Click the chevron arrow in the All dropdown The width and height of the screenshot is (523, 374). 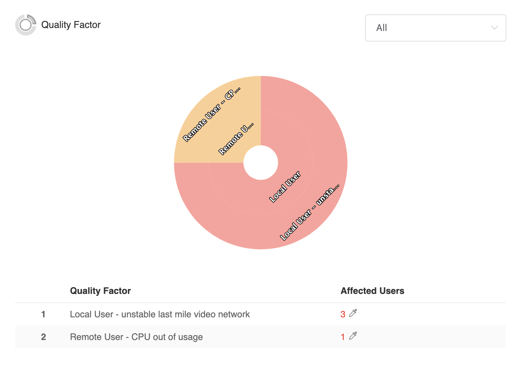[494, 28]
